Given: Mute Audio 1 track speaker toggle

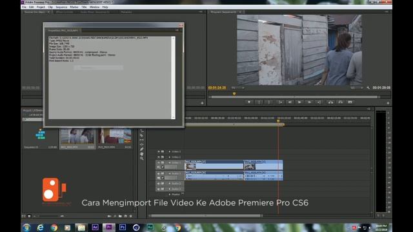Looking at the screenshot, I should [x=159, y=173].
